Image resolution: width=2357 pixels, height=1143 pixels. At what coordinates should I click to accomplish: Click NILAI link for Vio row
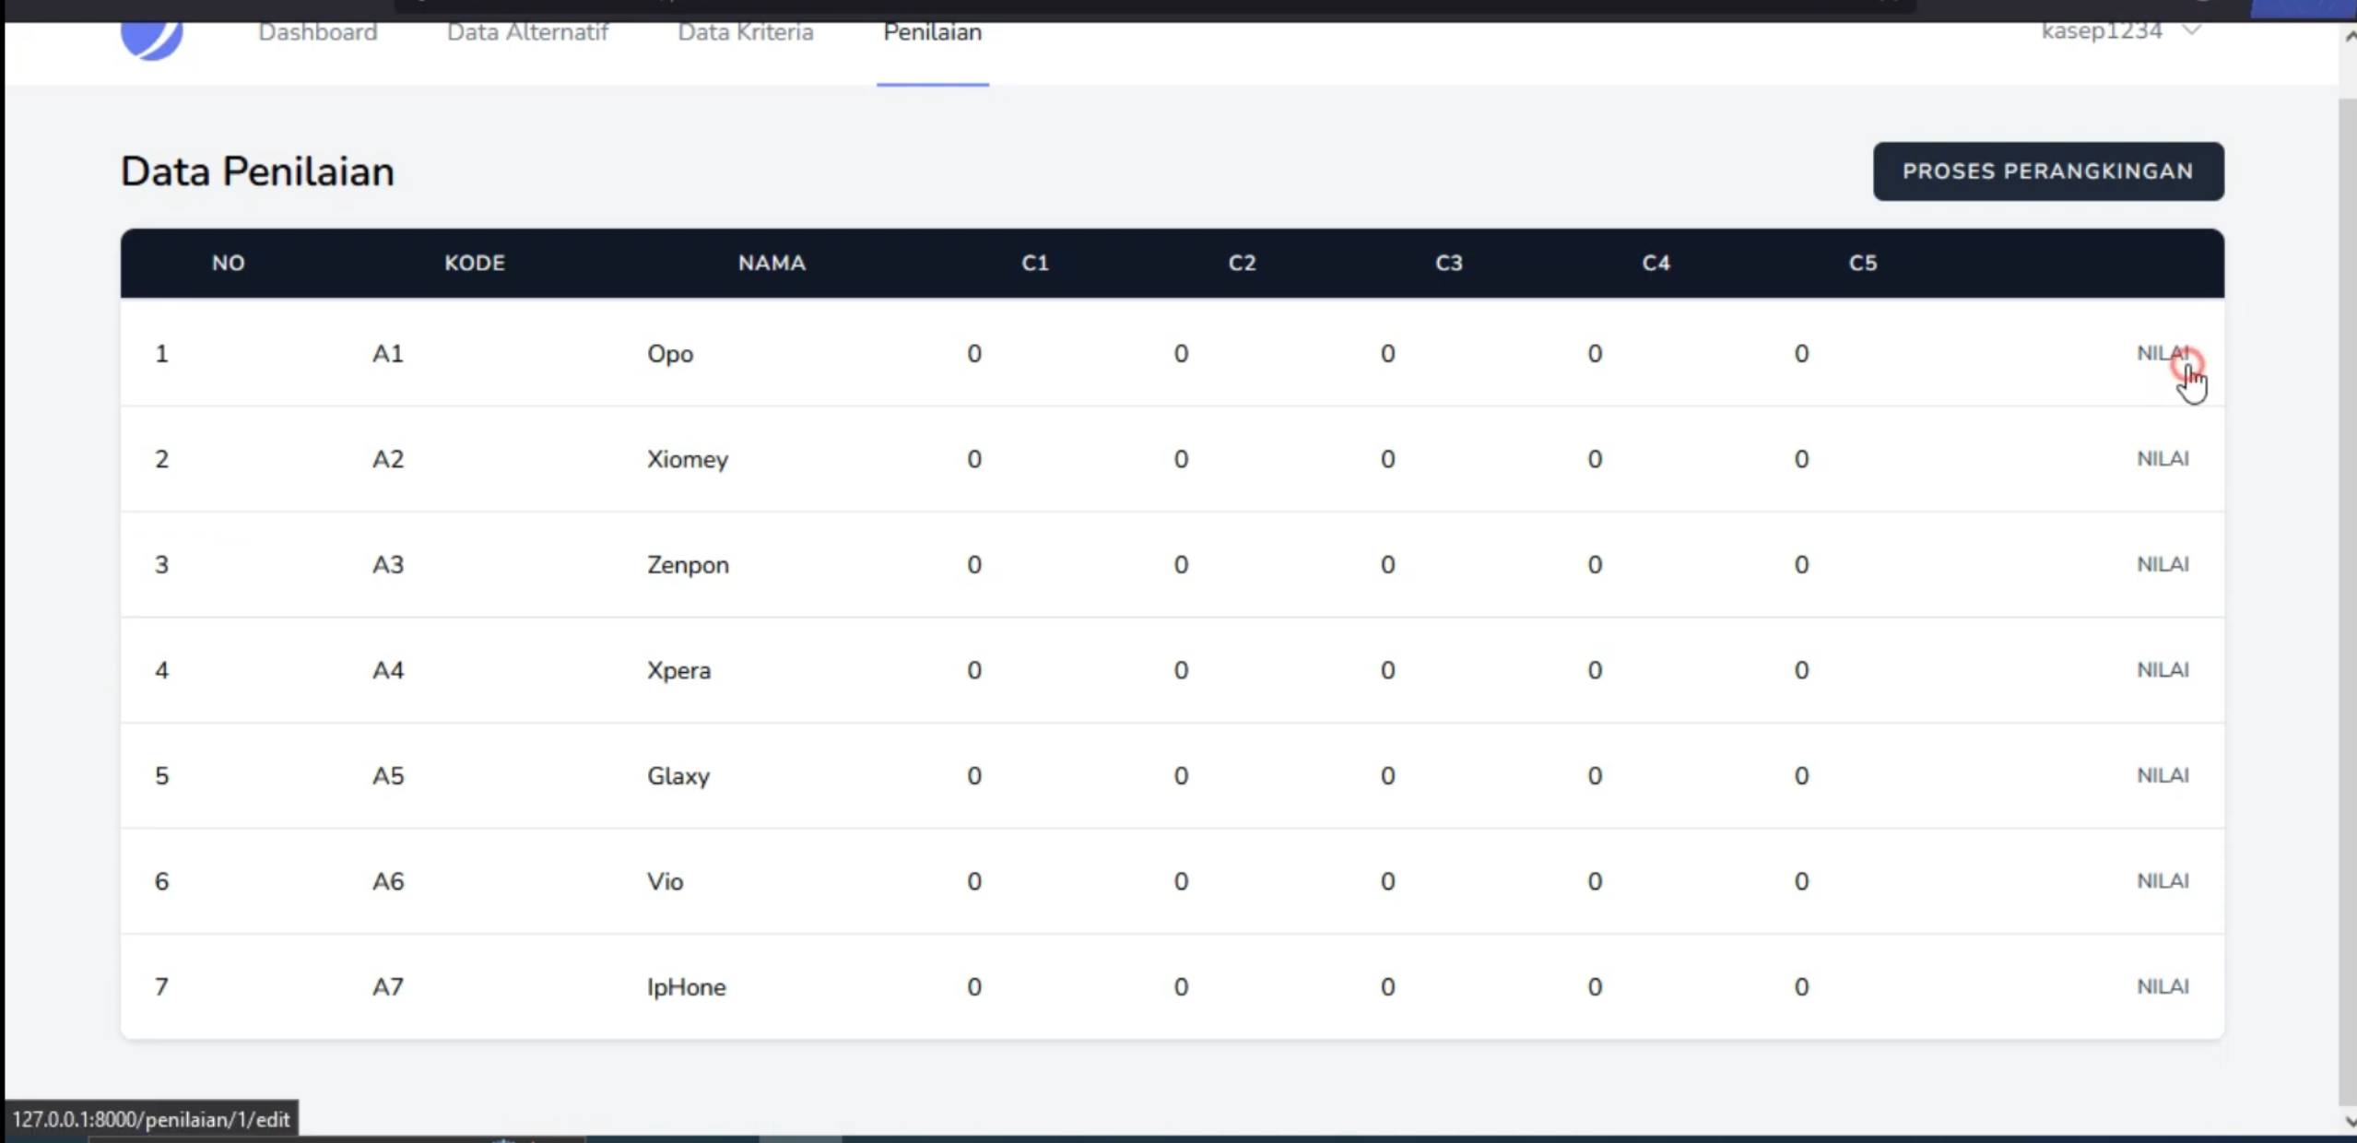[x=2163, y=880]
